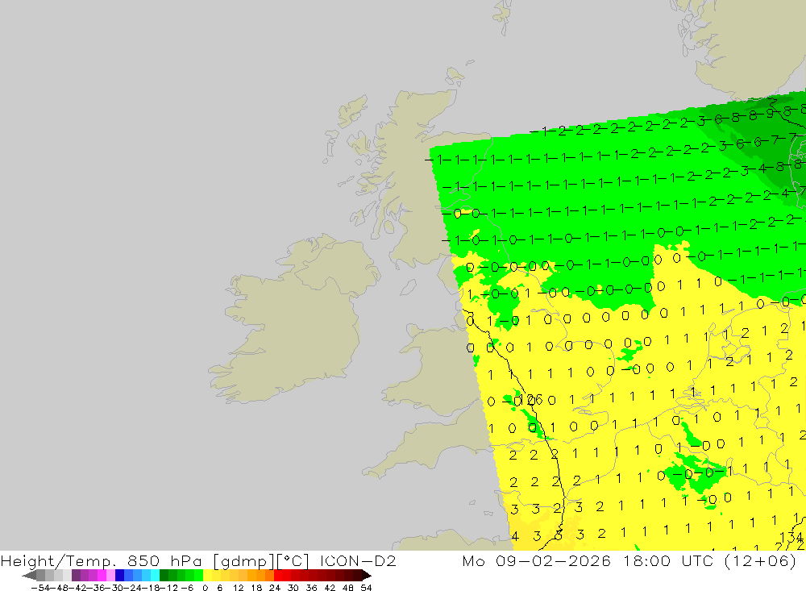Click the '12' label on the color scale
806x591 pixels.
point(238,588)
